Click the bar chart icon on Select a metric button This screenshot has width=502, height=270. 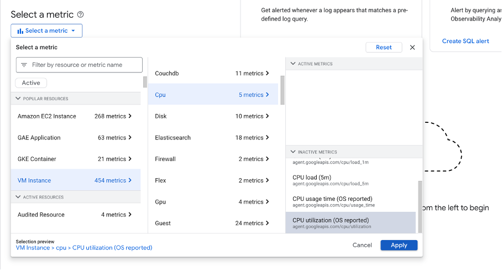(x=20, y=31)
